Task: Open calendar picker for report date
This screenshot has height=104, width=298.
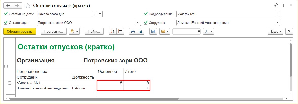Action: (x=100, y=14)
